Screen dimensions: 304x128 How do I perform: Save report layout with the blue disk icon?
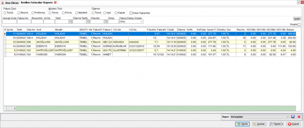pyautogui.click(x=293, y=117)
